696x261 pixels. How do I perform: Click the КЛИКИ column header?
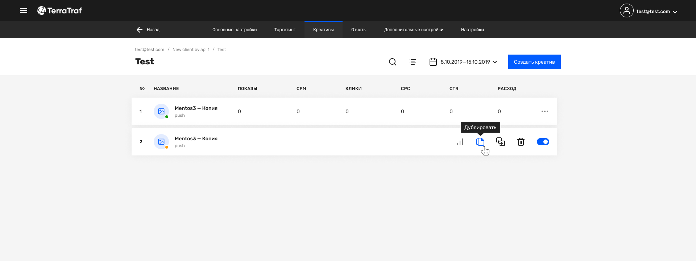(353, 89)
